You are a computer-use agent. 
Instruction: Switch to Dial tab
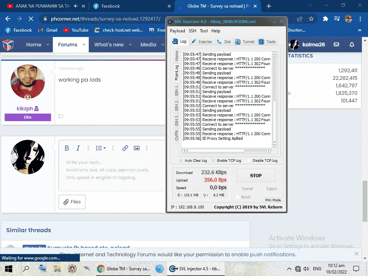tap(224, 42)
